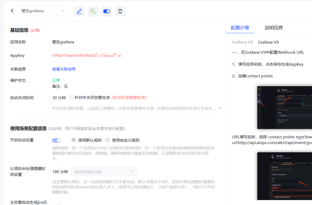This screenshot has height=205, width=312.
Task: Click the pencil edit icon
Action: 79,11
